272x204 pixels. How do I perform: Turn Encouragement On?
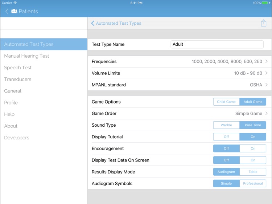(253, 148)
